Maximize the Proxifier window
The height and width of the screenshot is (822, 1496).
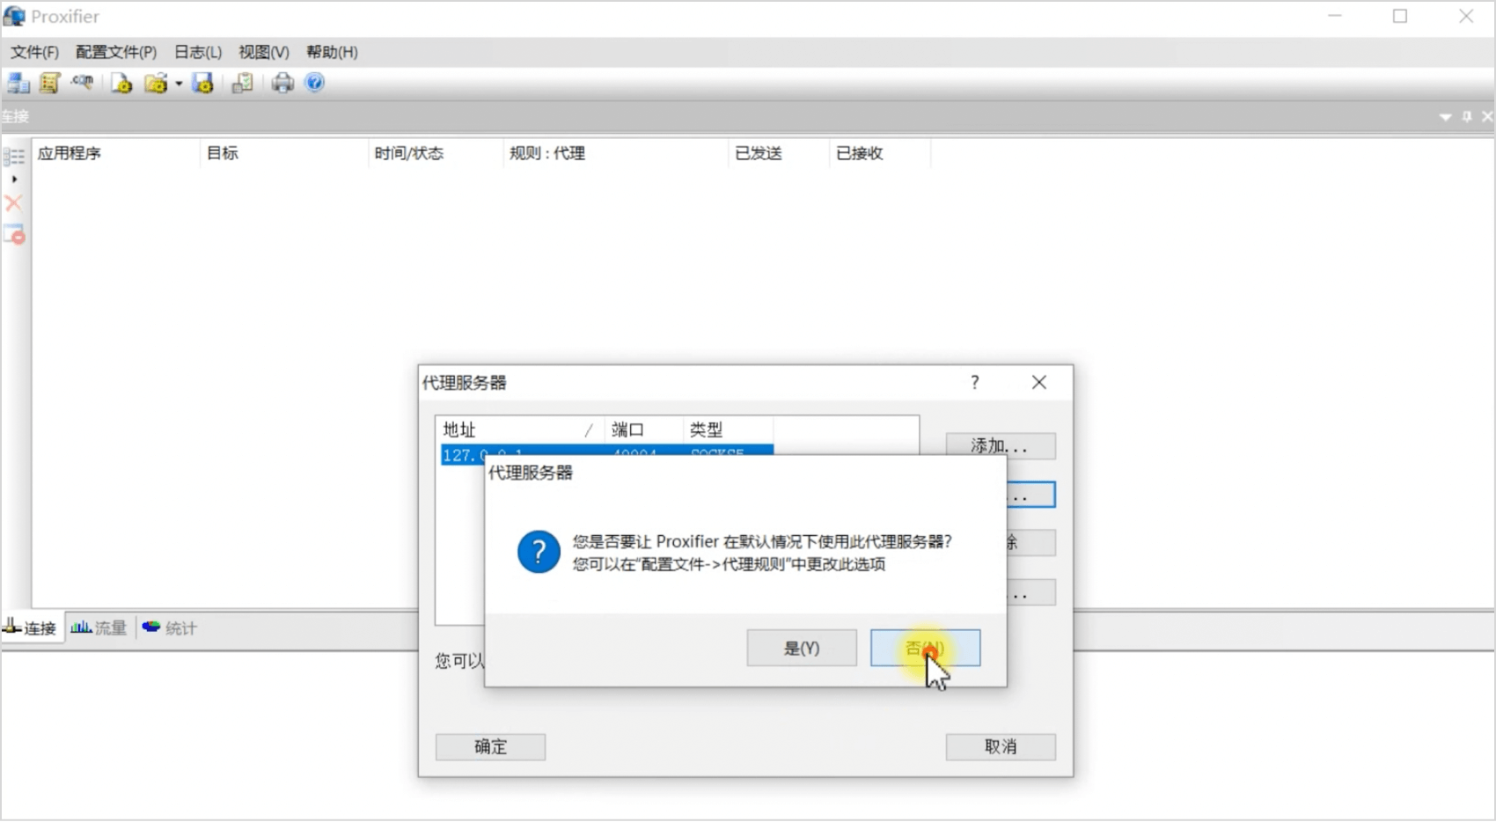(1400, 16)
